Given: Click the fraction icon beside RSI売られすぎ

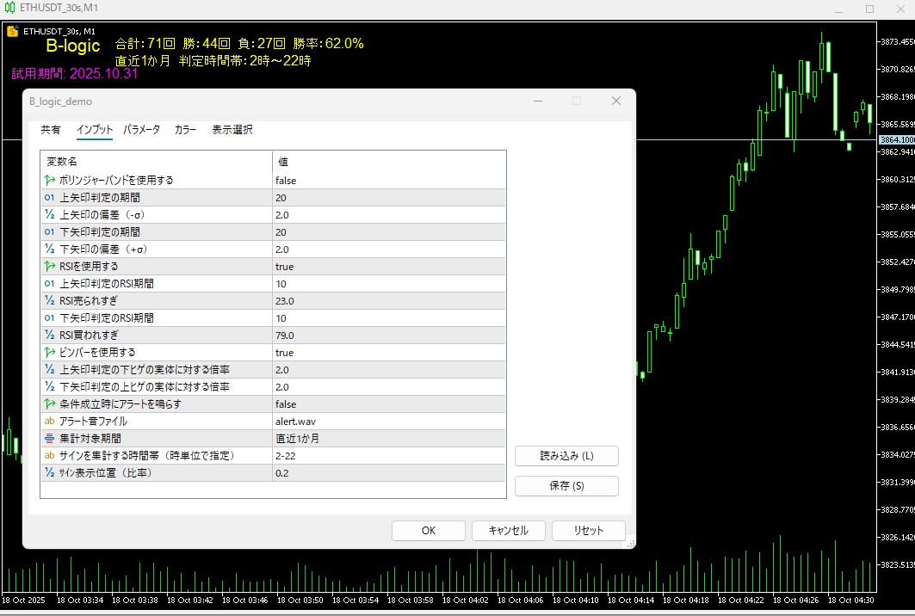Looking at the screenshot, I should point(49,301).
